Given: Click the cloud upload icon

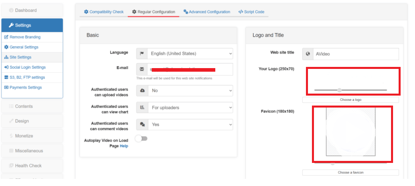Looking at the screenshot, I should [x=142, y=91].
